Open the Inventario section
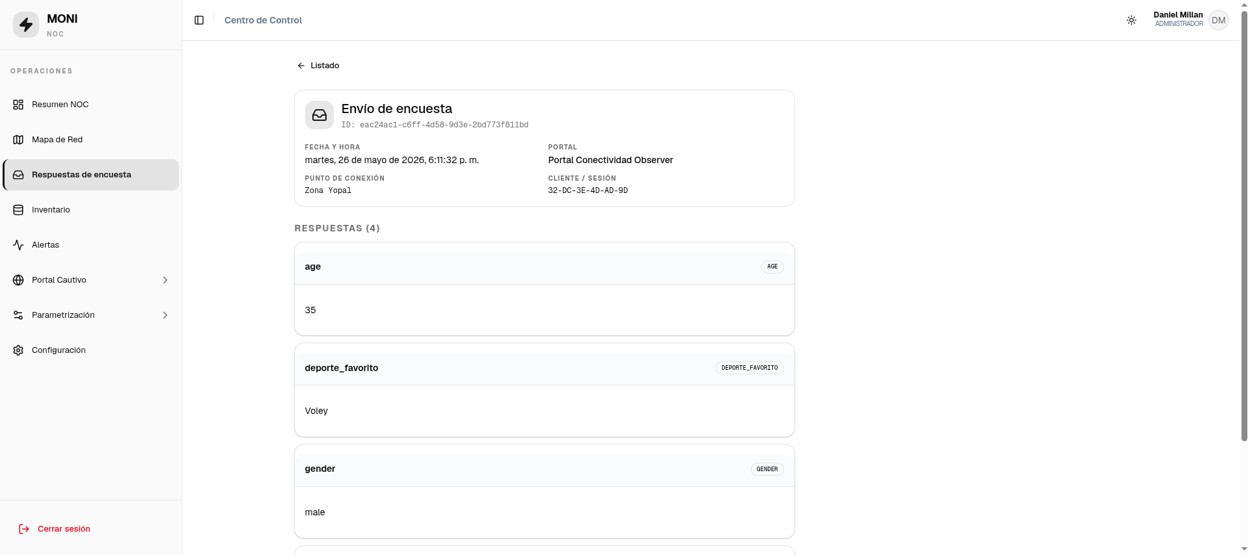 91,210
